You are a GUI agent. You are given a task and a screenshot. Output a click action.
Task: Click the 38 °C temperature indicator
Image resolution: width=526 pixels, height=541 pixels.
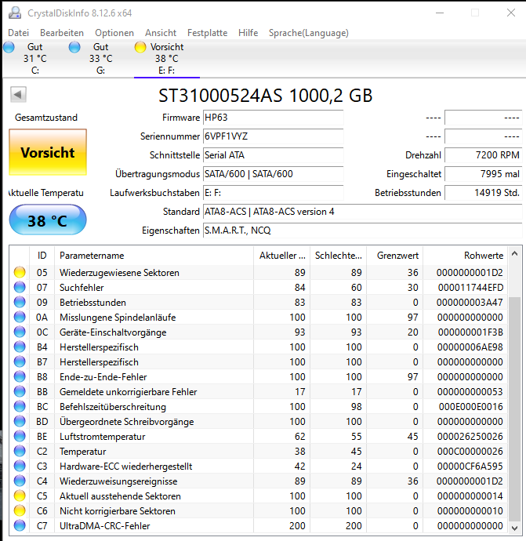(48, 220)
